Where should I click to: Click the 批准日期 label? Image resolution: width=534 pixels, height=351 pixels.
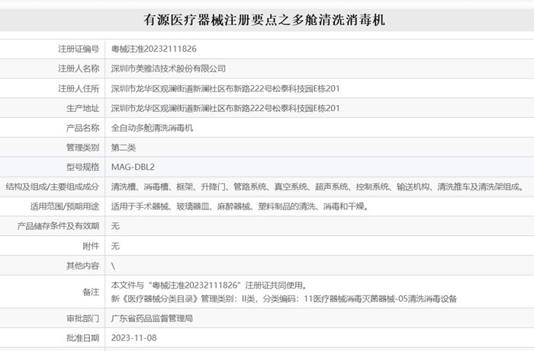pyautogui.click(x=82, y=338)
